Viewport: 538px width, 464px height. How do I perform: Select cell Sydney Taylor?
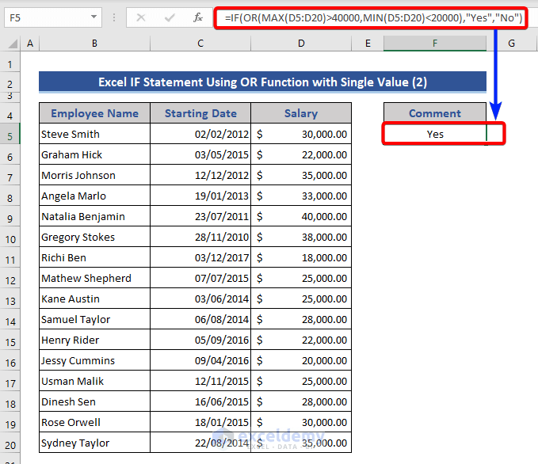pyautogui.click(x=95, y=443)
